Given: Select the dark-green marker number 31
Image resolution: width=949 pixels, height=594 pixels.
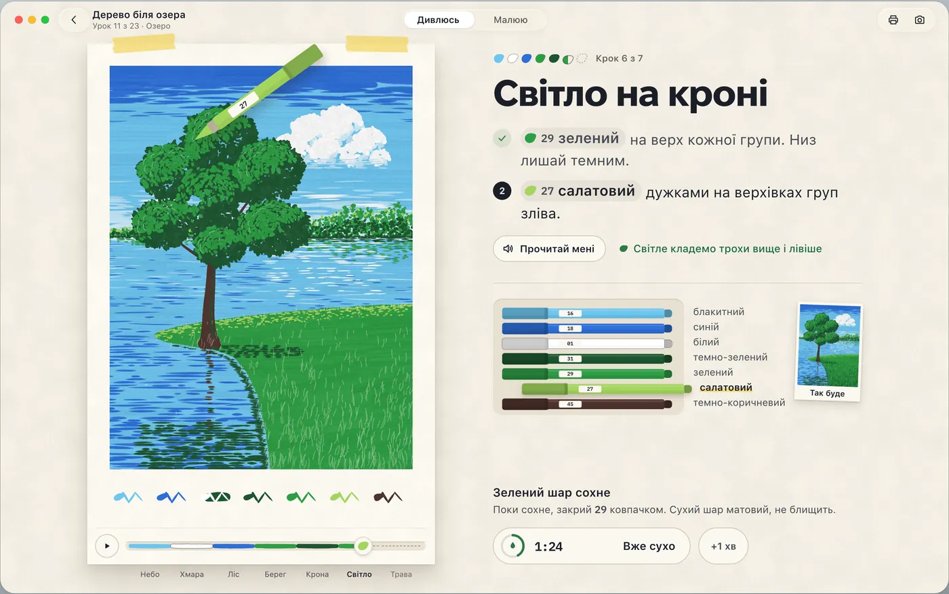Looking at the screenshot, I should [587, 359].
